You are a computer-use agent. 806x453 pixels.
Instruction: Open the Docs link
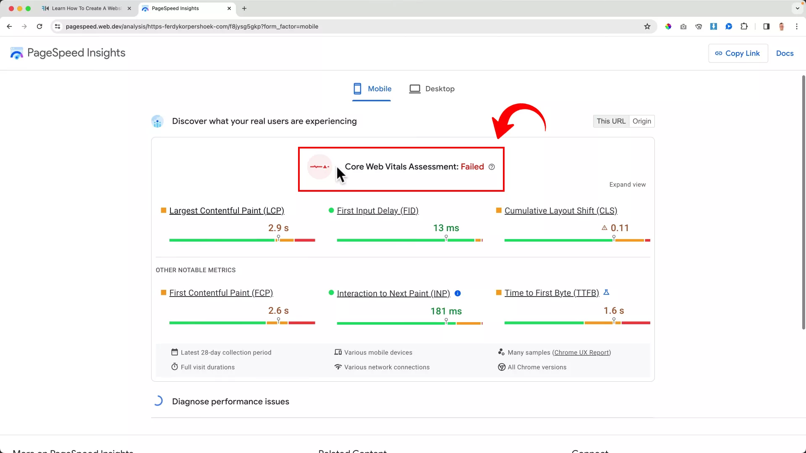click(x=785, y=53)
